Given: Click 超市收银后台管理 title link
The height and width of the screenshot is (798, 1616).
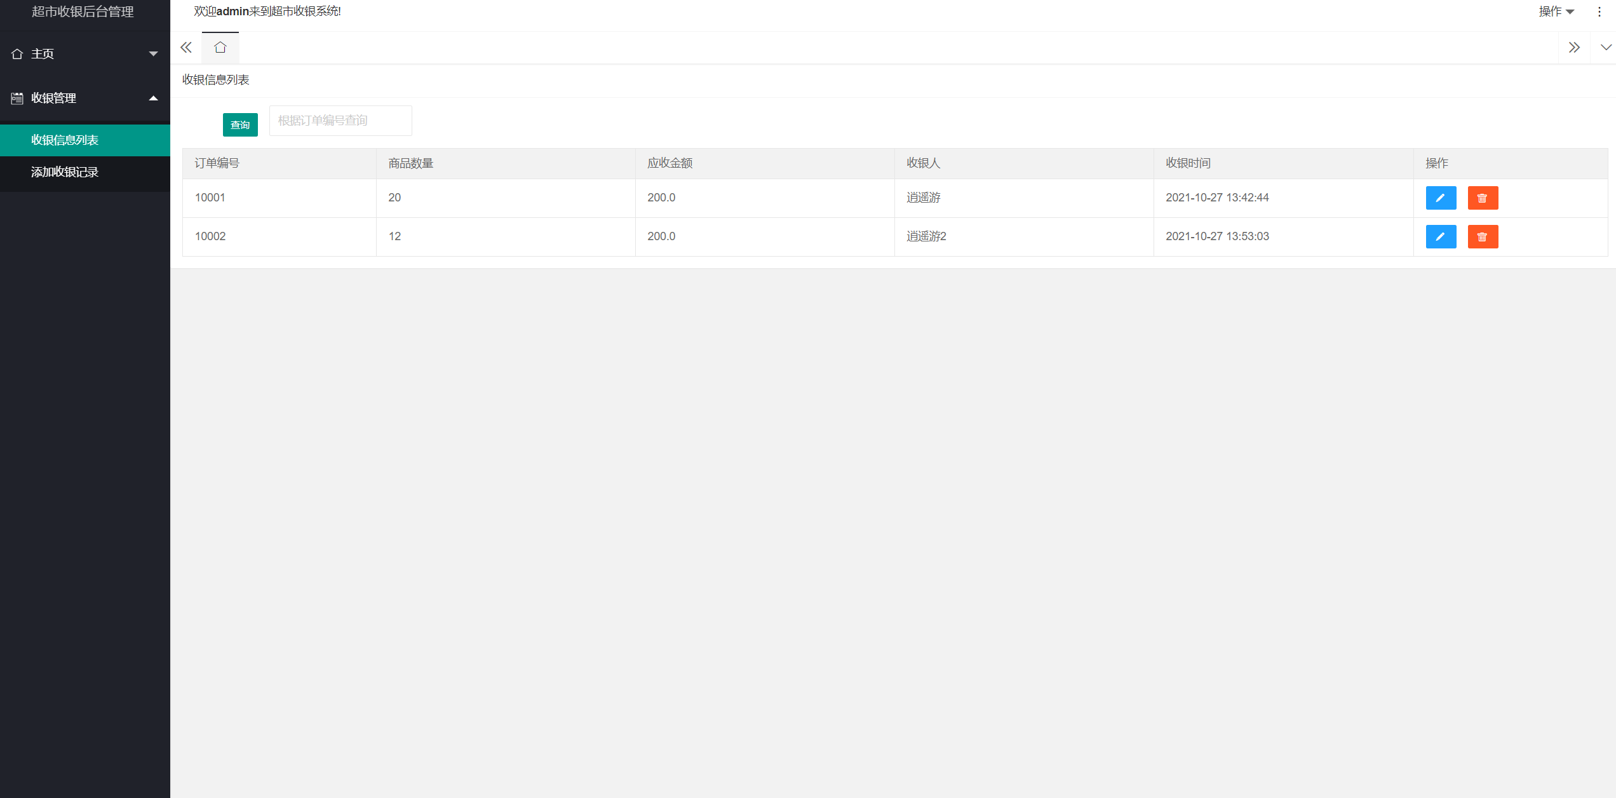Looking at the screenshot, I should point(83,11).
